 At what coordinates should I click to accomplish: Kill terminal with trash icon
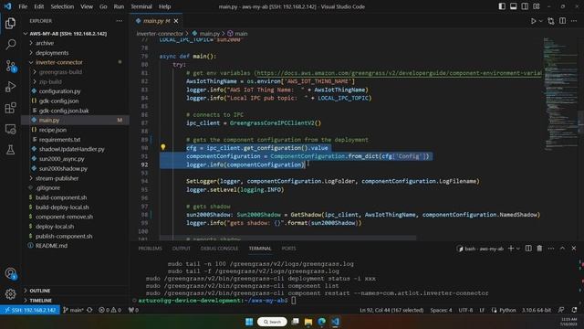pos(539,249)
